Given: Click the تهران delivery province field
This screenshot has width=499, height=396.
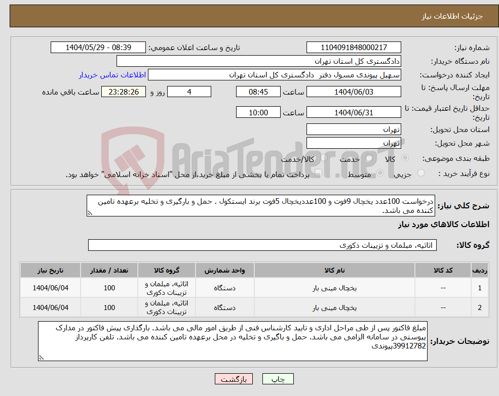Looking at the screenshot, I should pos(353,129).
